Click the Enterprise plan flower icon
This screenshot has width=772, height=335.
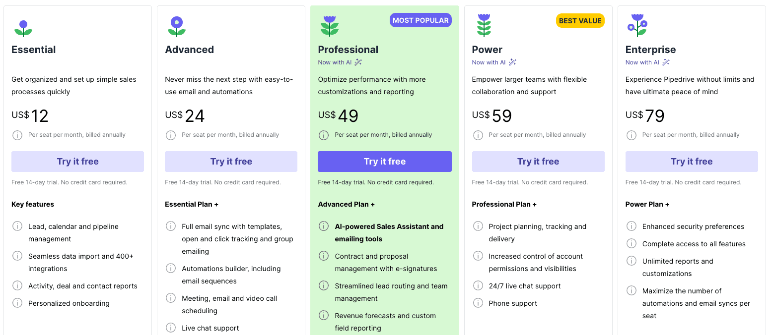click(637, 25)
